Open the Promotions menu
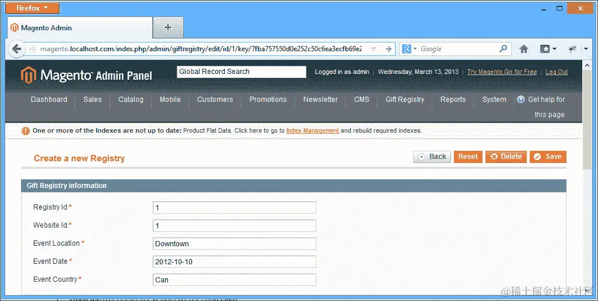The image size is (598, 301). pos(268,100)
